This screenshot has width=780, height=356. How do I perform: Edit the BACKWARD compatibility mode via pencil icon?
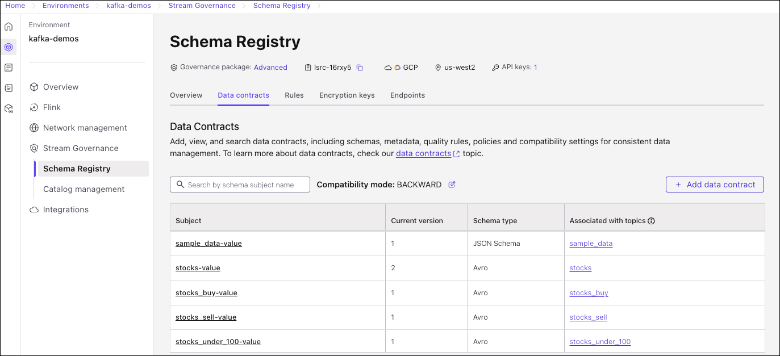pos(452,184)
